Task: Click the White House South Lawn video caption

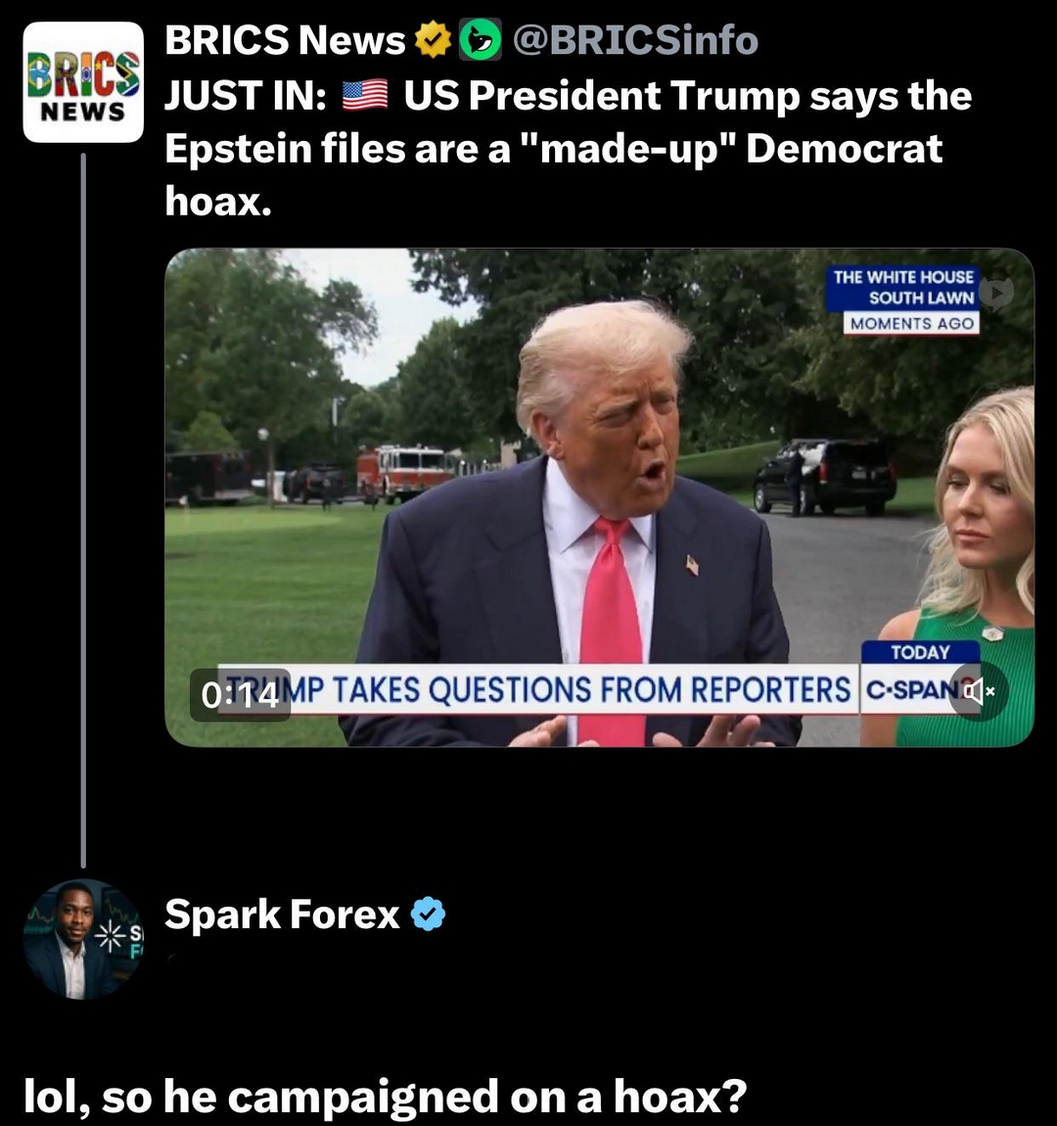Action: tap(902, 287)
